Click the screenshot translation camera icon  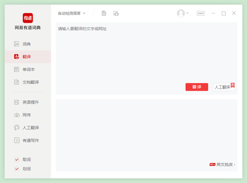click(x=116, y=13)
